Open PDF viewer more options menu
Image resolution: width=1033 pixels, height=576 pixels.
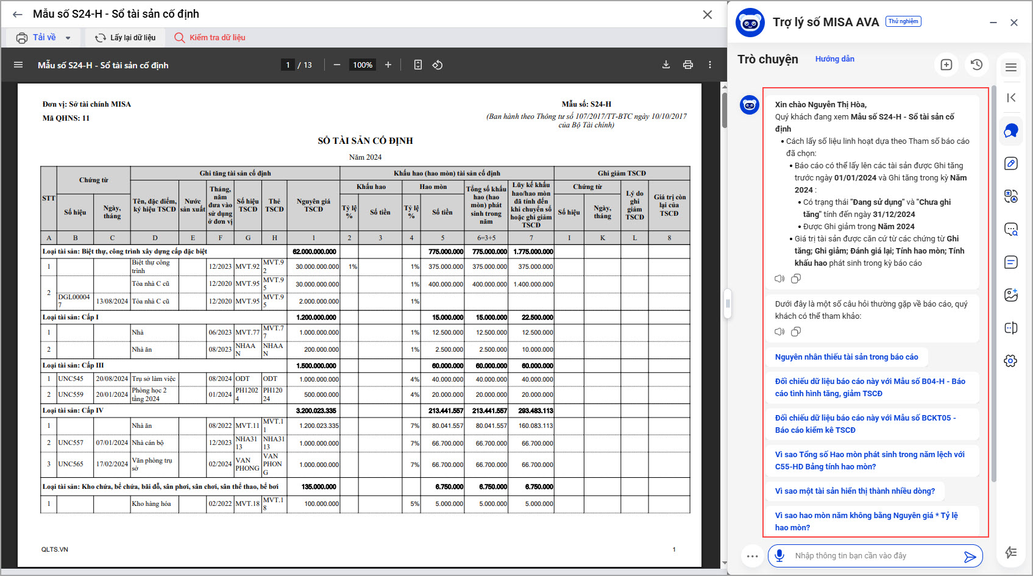(710, 65)
